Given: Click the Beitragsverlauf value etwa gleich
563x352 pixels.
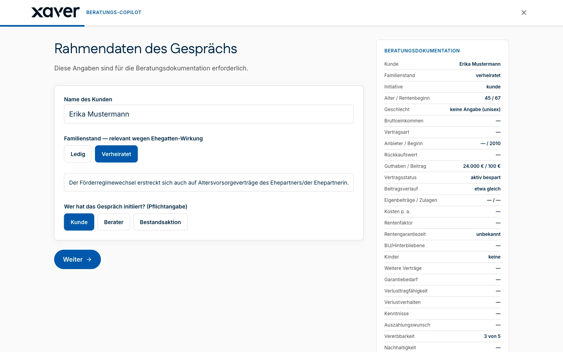Looking at the screenshot, I should [488, 189].
